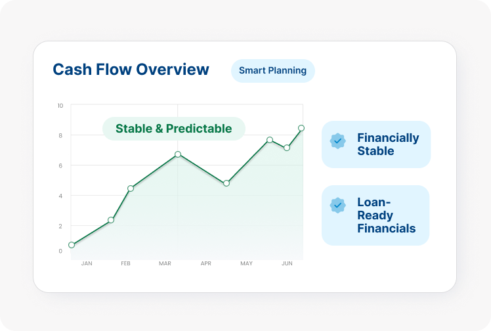Open the Loan-Ready Financials card

(375, 215)
